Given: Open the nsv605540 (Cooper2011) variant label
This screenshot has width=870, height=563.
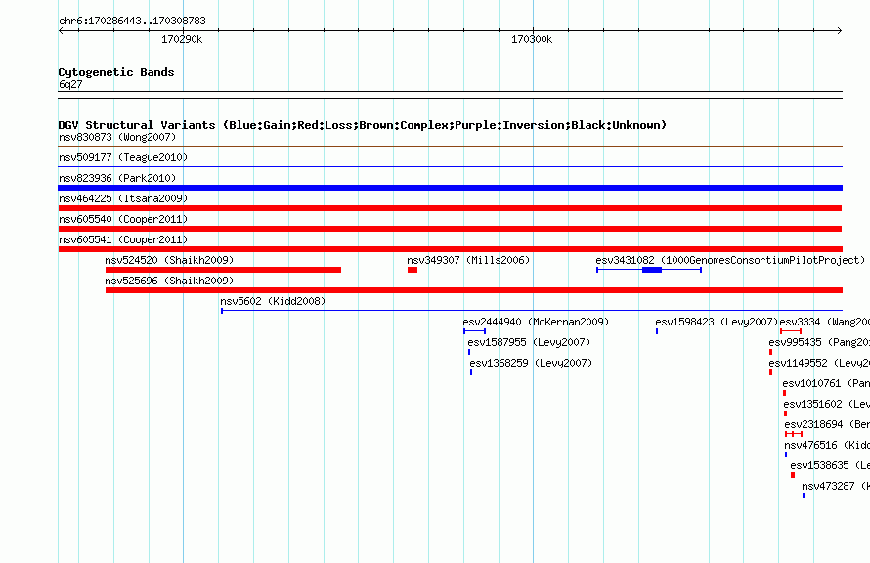Looking at the screenshot, I should coord(123,219).
